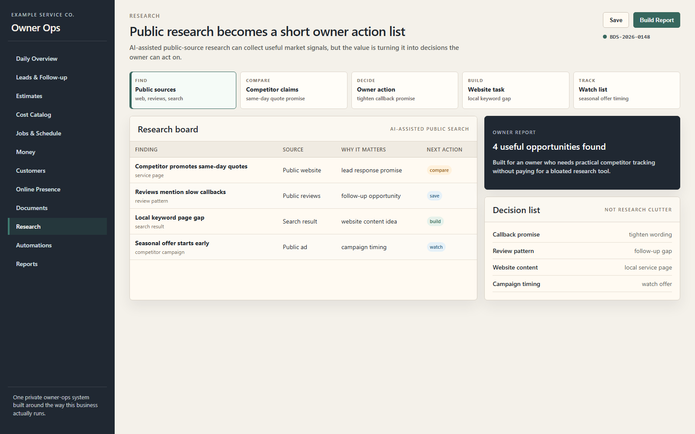
Task: Click 'website content idea' cell
Action: (369, 221)
